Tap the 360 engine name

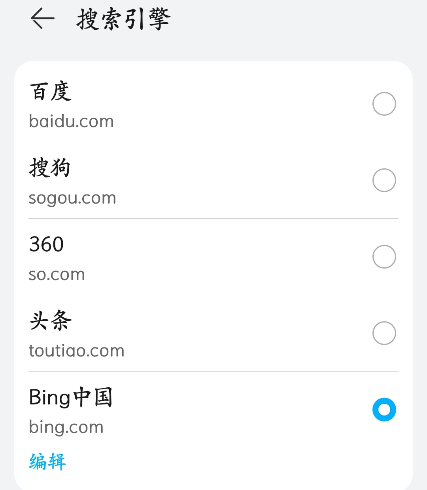click(x=46, y=244)
